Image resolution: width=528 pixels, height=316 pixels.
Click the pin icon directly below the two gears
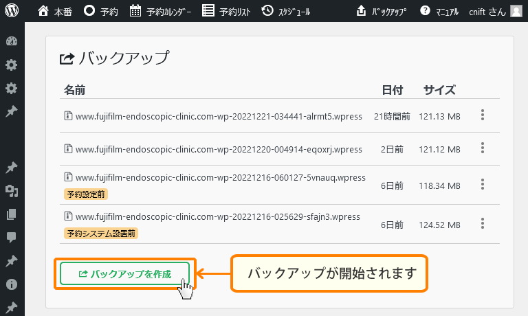(x=12, y=111)
